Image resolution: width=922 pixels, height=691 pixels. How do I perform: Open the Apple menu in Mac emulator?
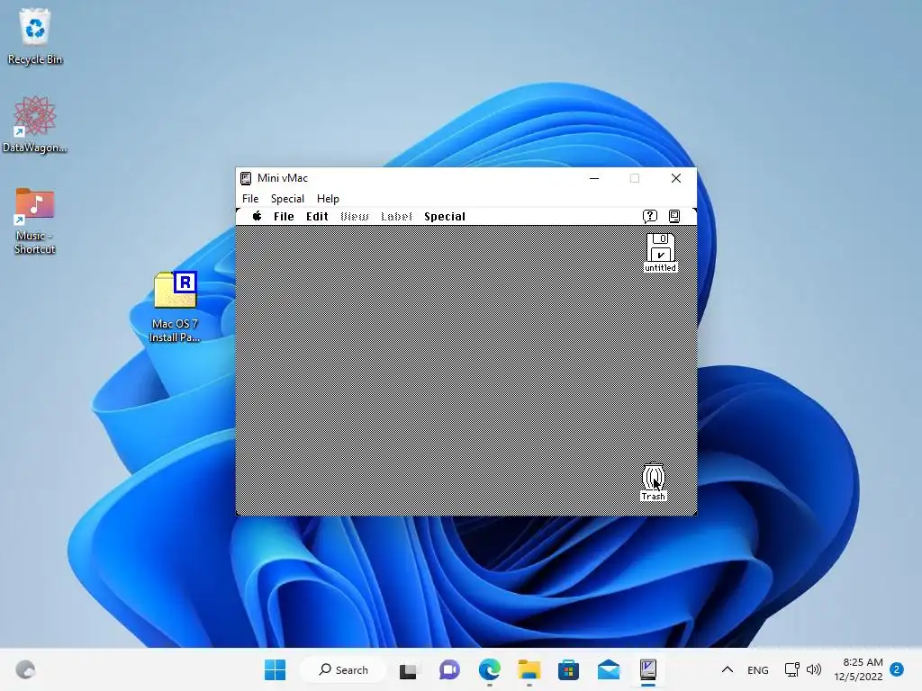(x=257, y=216)
